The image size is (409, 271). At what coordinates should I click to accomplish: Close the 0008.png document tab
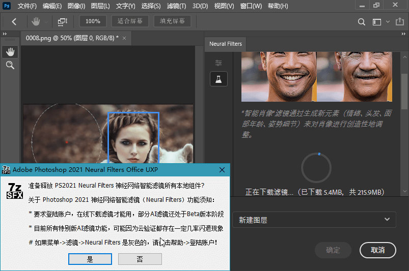pos(124,38)
